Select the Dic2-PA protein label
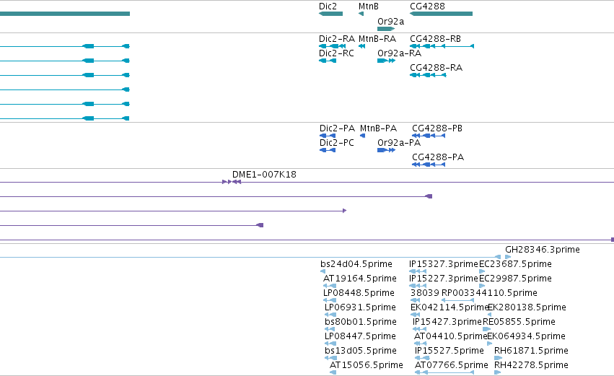 337,128
